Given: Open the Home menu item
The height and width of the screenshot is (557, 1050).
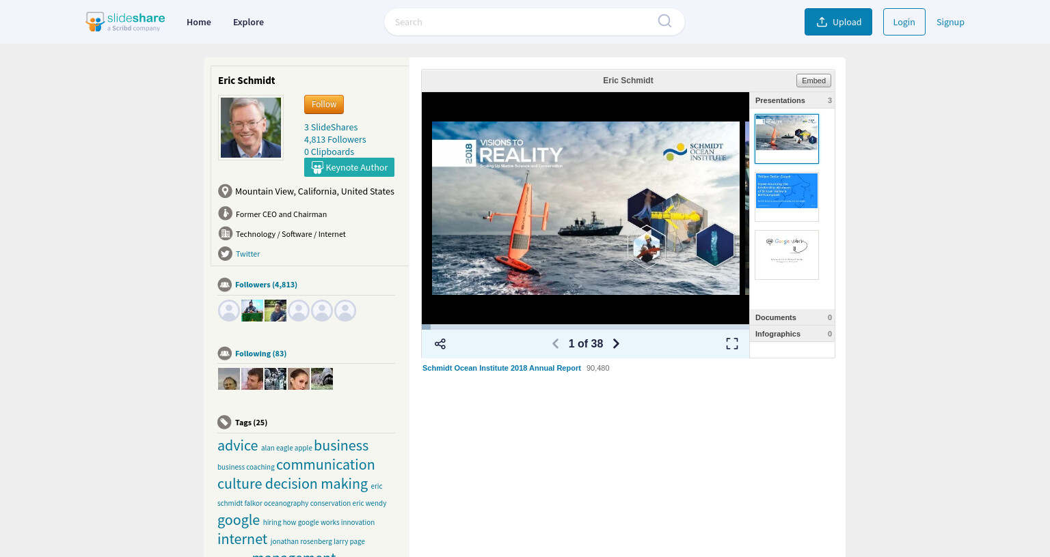Looking at the screenshot, I should coord(199,22).
